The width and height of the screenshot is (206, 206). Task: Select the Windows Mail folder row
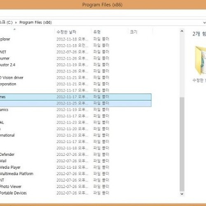[x=75, y=161]
